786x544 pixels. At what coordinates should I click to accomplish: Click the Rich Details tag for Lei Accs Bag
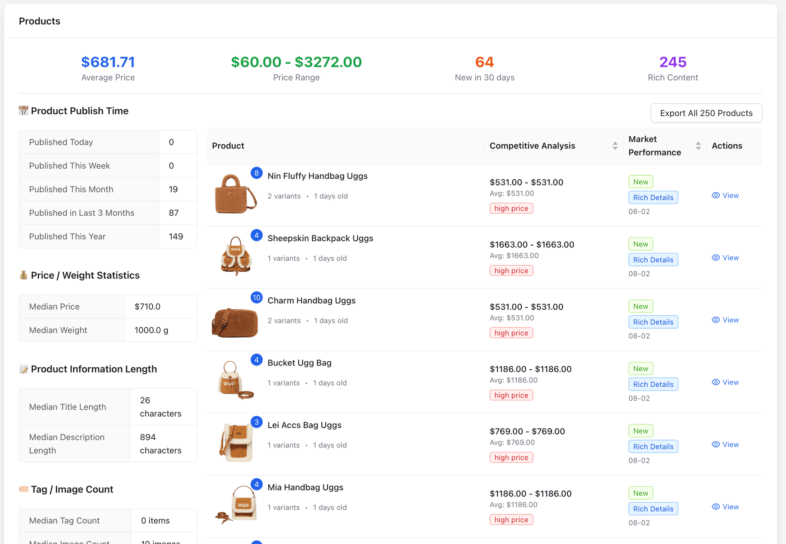(653, 446)
